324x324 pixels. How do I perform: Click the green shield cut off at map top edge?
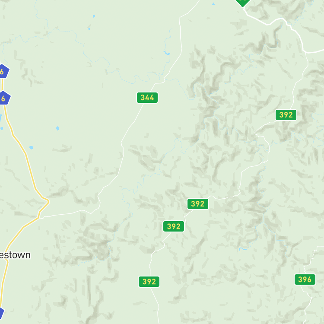(243, 3)
